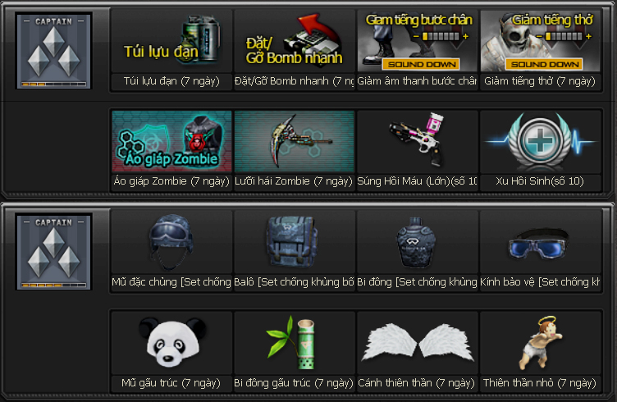Screen dimensions: 617x402
Task: Select the pink Súng Hồi Máu gun
Action: (417, 141)
